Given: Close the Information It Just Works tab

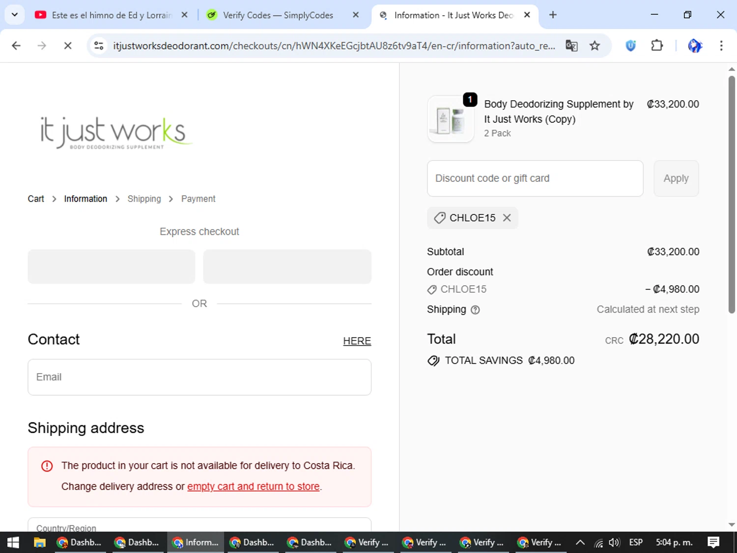Looking at the screenshot, I should click(x=527, y=15).
